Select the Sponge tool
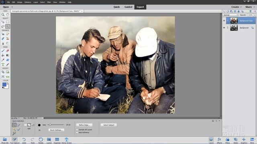The width and height of the screenshot is (257, 144). 8,43
